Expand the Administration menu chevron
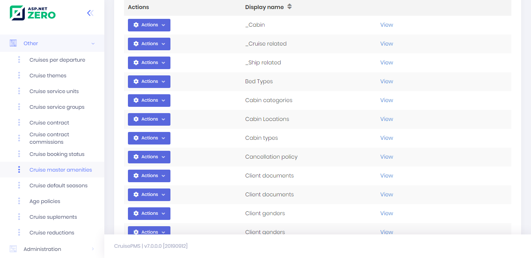The width and height of the screenshot is (531, 258). click(93, 249)
